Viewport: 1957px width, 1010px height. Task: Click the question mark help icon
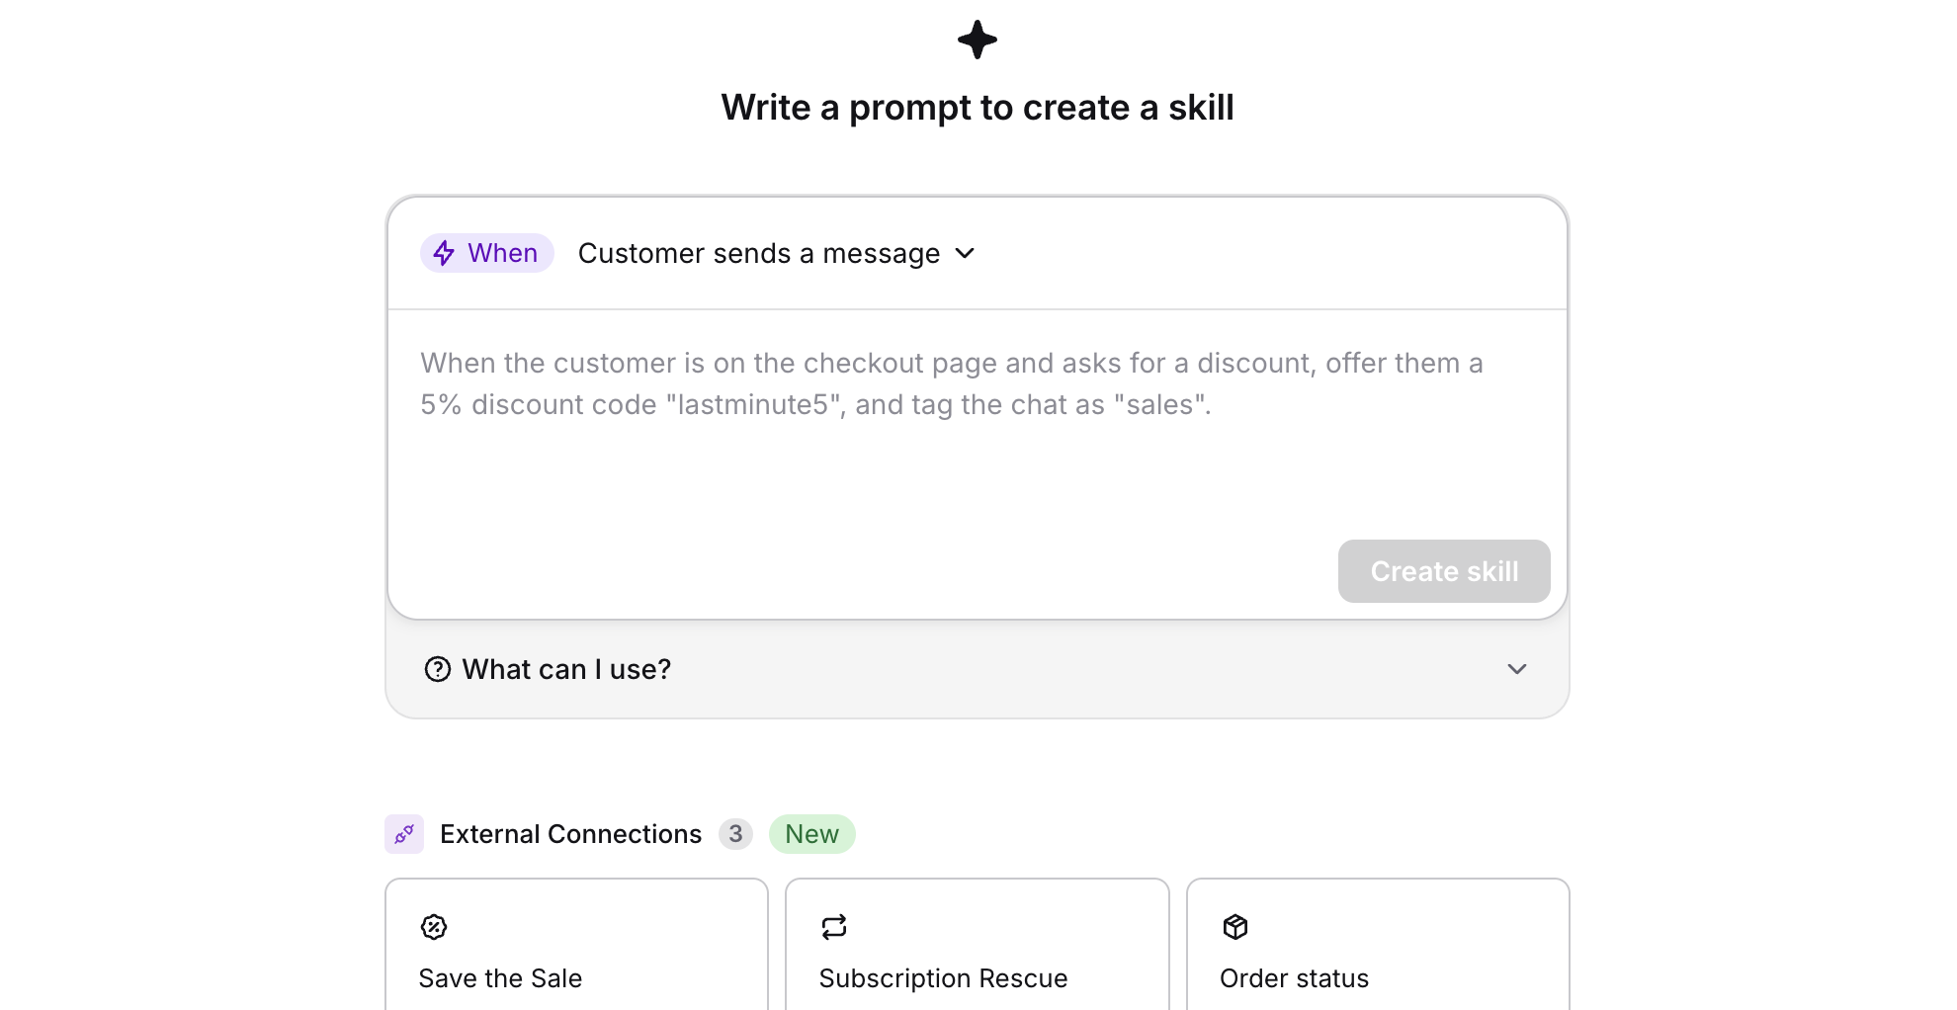pyautogui.click(x=437, y=669)
